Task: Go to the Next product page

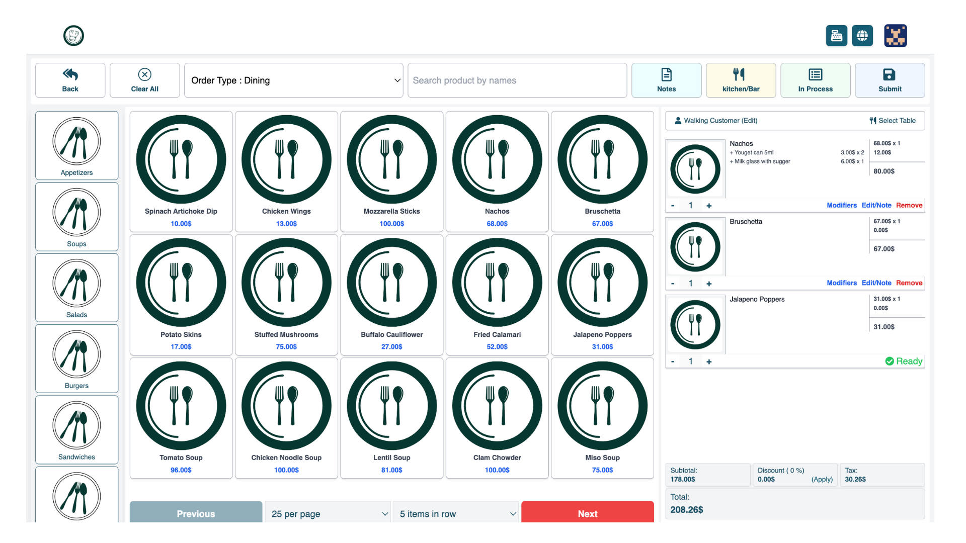Action: 587,513
